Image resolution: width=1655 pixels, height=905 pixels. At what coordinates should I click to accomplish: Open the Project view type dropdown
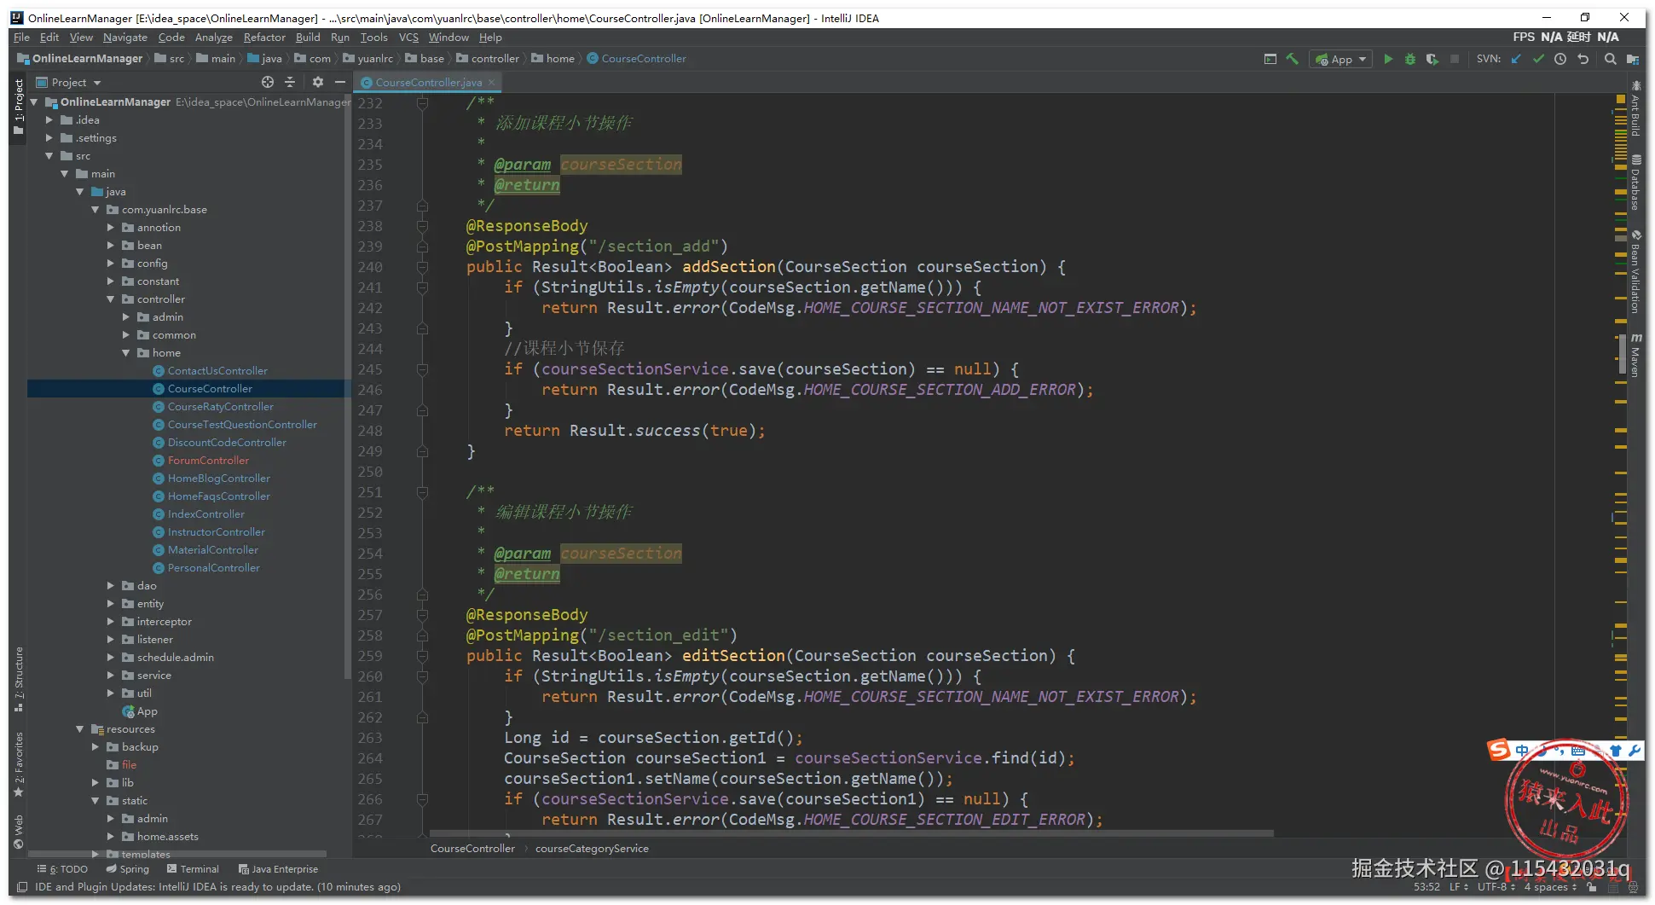click(x=69, y=83)
